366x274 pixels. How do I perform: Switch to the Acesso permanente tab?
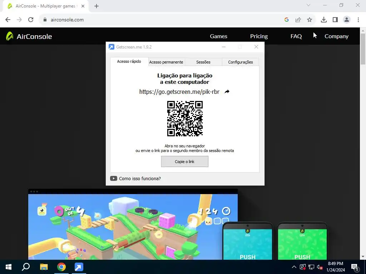coord(166,62)
